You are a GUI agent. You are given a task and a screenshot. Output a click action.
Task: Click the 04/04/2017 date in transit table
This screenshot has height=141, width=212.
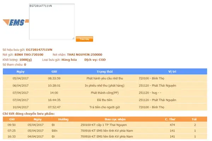36,136
